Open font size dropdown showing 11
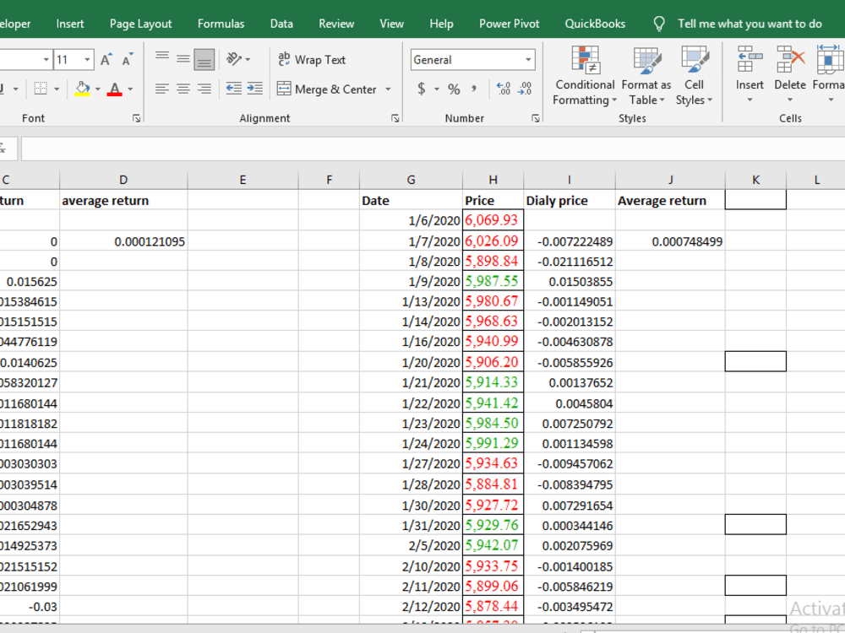This screenshot has width=845, height=633. 87,60
